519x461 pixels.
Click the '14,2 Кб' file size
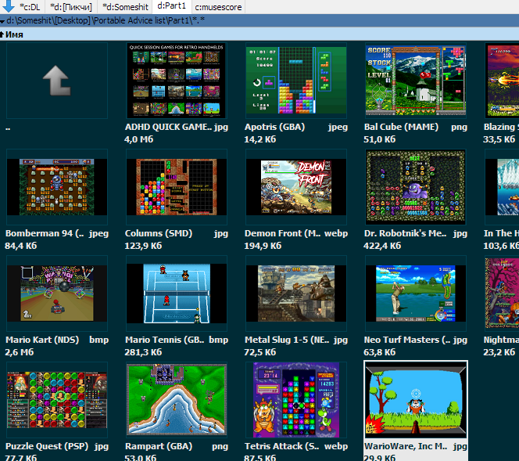(260, 139)
